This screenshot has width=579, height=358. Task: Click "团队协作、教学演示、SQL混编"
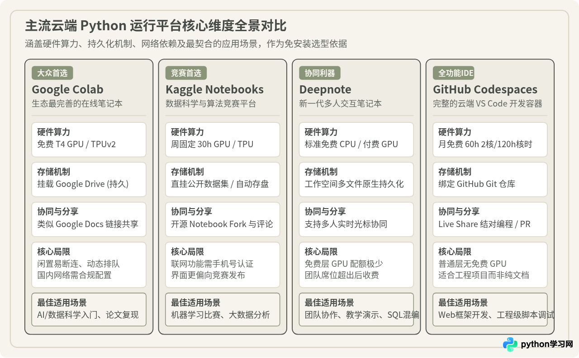(362, 315)
